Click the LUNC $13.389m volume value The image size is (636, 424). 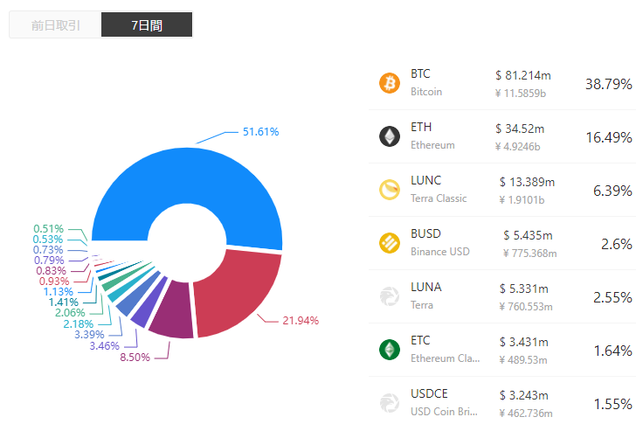click(527, 182)
